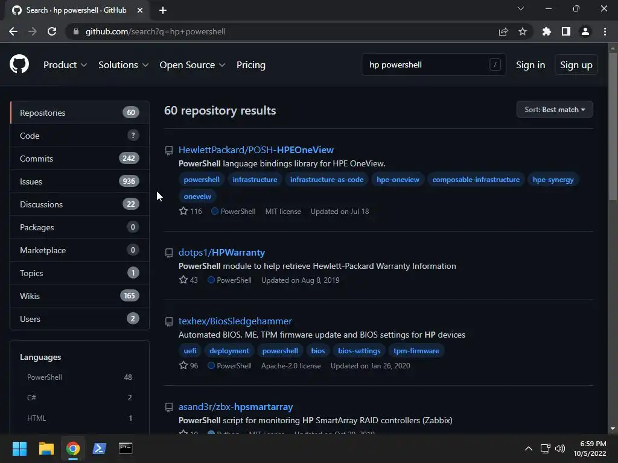Viewport: 618px width, 463px height.
Task: Click the tpm-firmware topic tag
Action: (x=416, y=351)
